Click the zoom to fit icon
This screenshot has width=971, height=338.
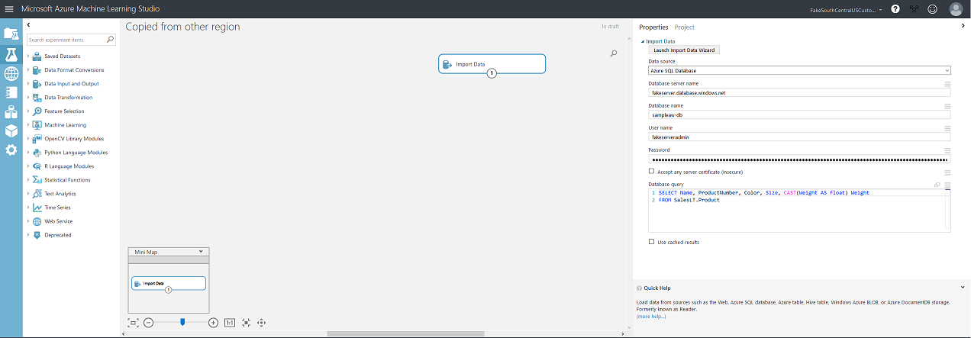[246, 323]
